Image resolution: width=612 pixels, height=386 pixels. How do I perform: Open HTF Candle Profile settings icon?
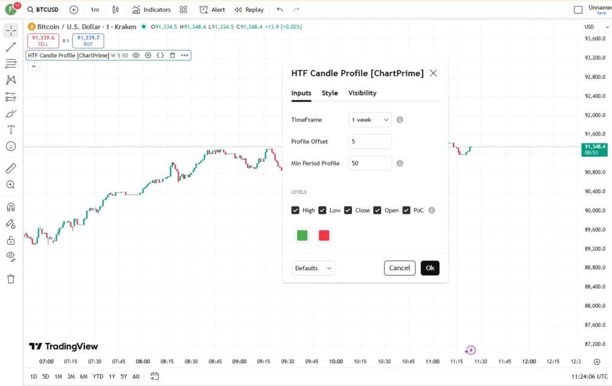(x=148, y=56)
